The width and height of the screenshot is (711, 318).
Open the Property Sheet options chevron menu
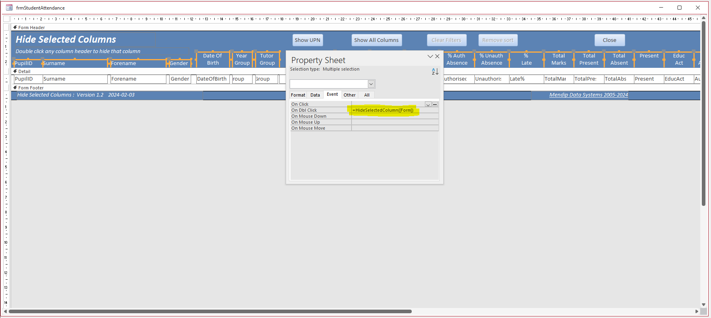pyautogui.click(x=430, y=56)
